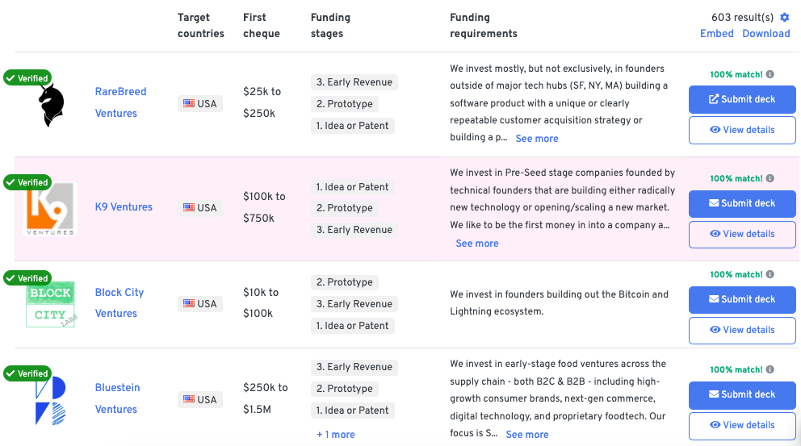
Task: Click info icon beside RareBreed 100% match
Action: pyautogui.click(x=770, y=74)
